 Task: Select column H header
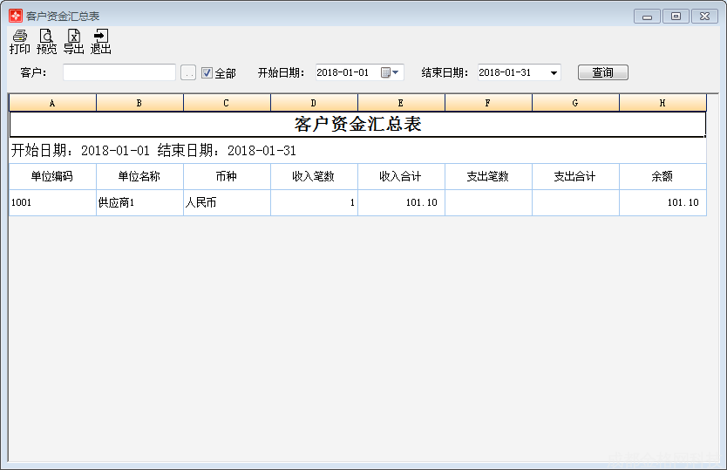coord(662,103)
